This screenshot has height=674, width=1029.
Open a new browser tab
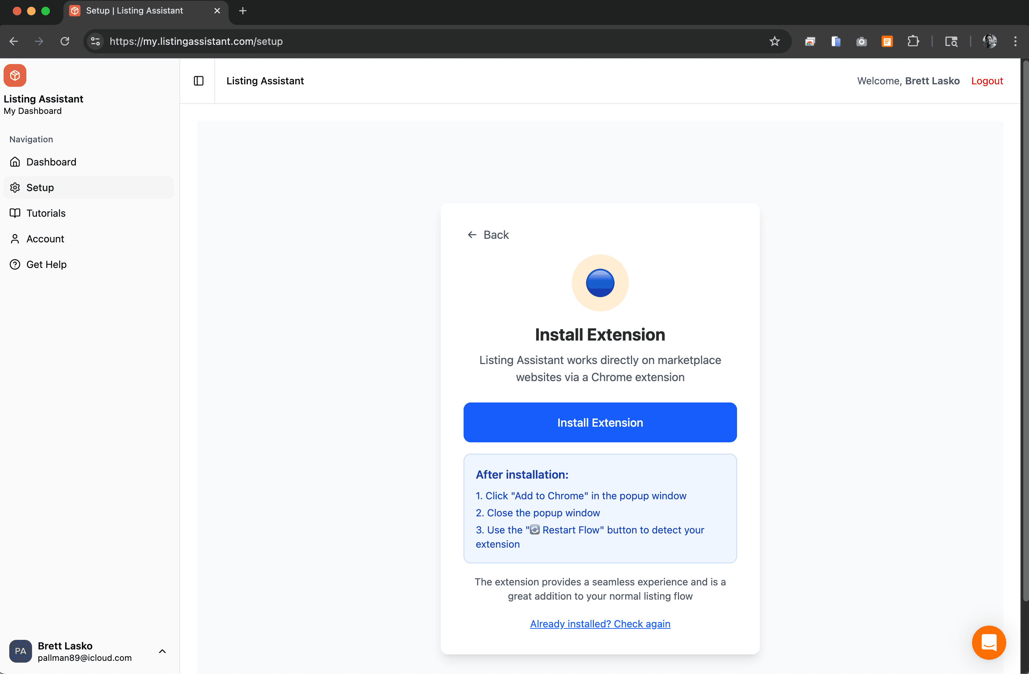242,11
